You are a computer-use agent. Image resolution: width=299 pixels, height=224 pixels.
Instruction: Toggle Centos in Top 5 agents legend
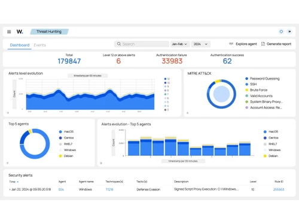tap(66, 138)
